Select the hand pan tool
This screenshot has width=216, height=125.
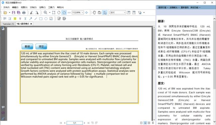[94, 13]
